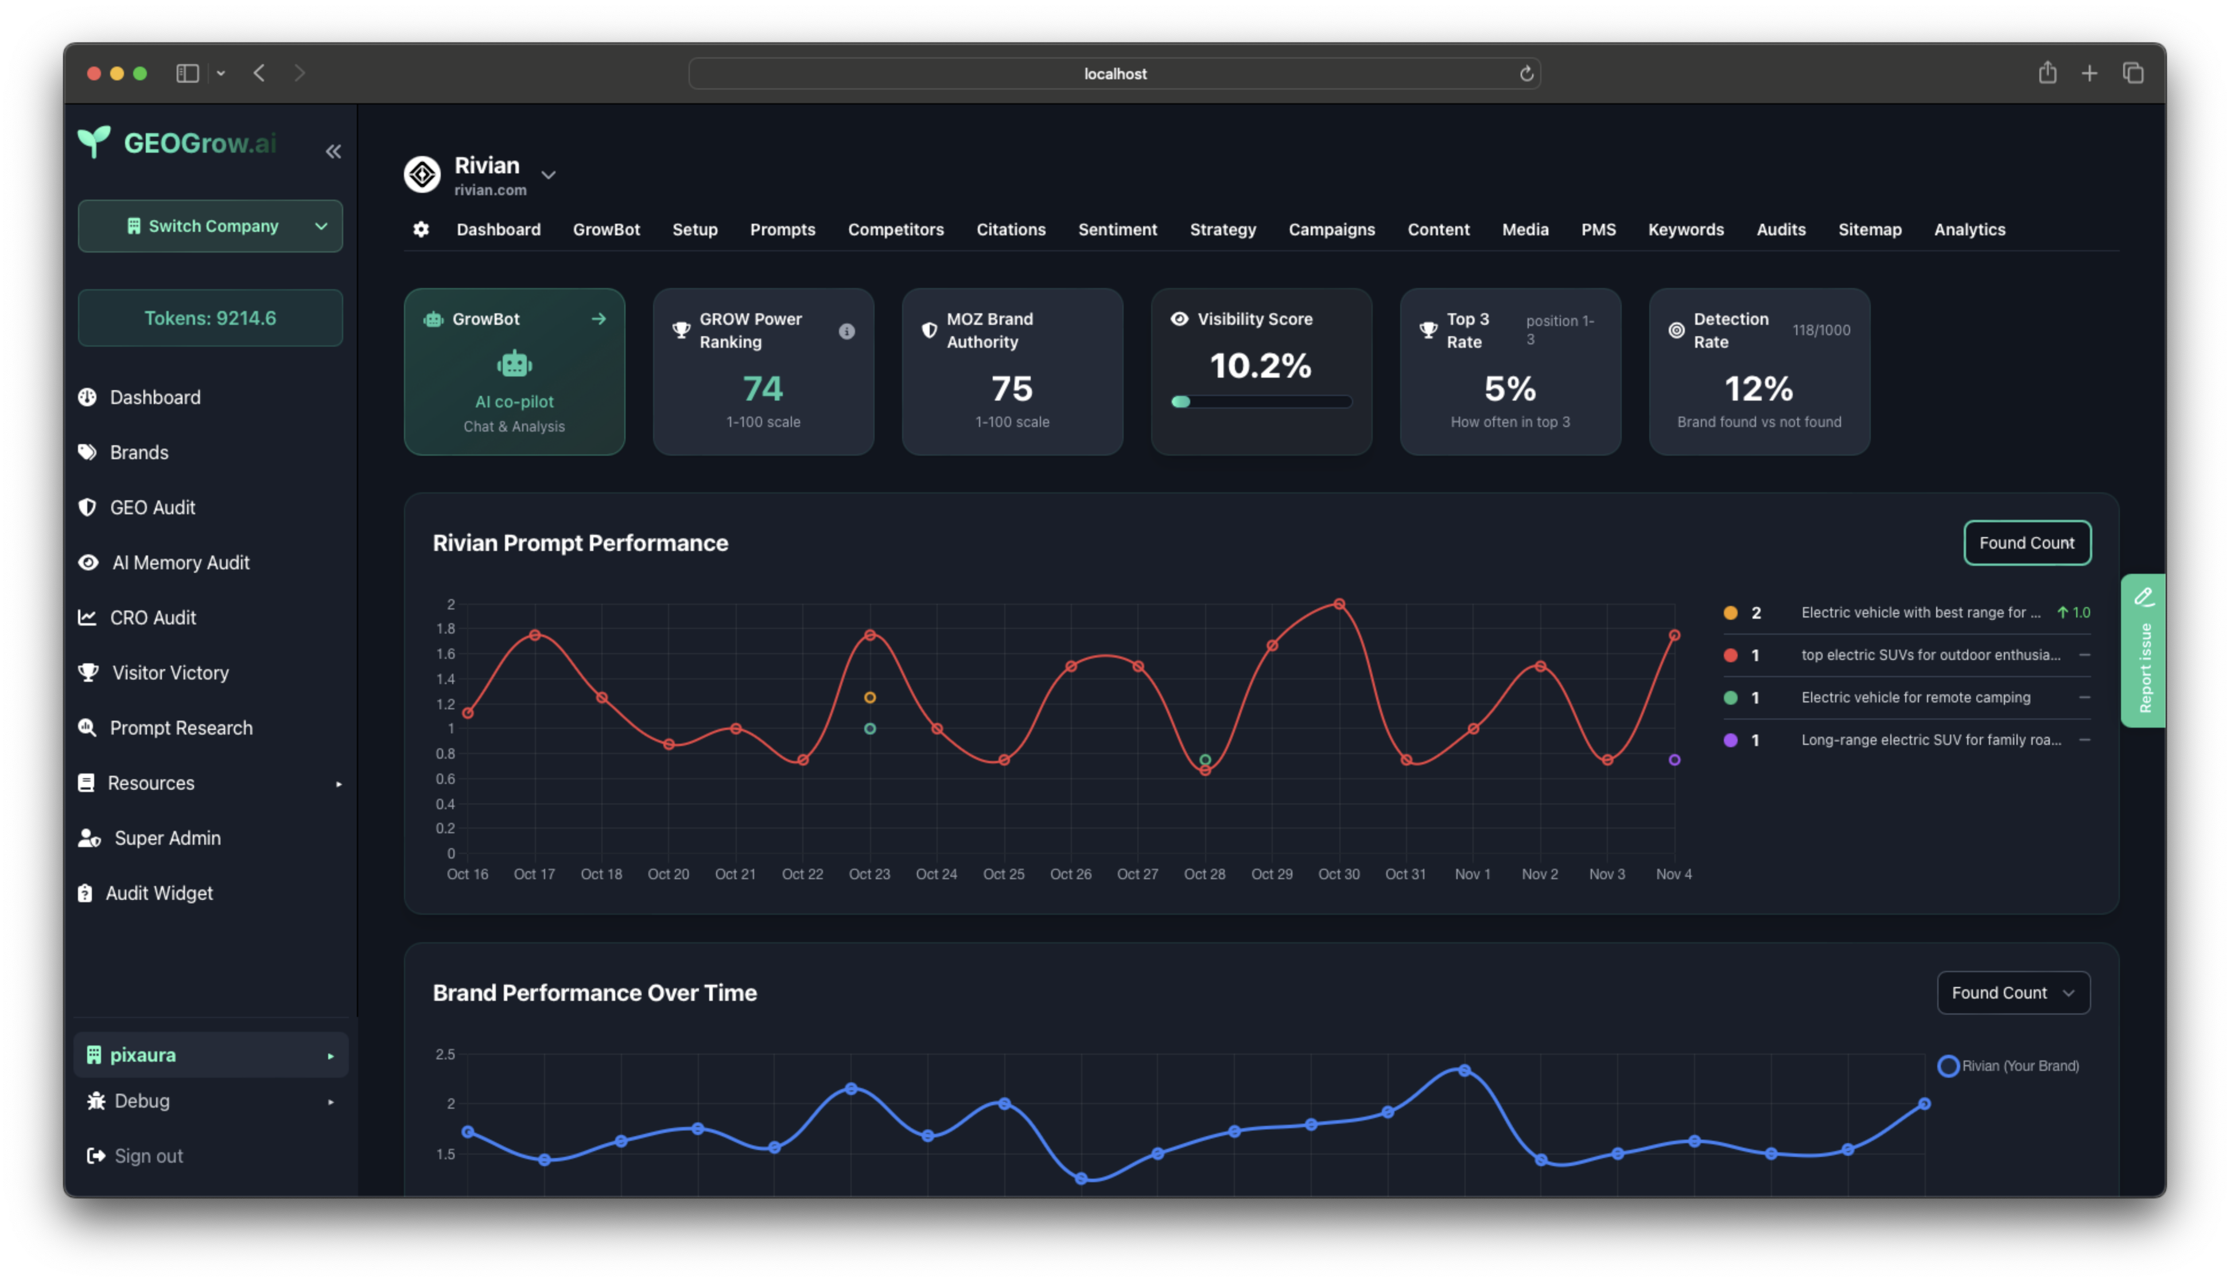Open the Switch Company dropdown
Viewport: 2230px width, 1282px height.
pyautogui.click(x=211, y=226)
